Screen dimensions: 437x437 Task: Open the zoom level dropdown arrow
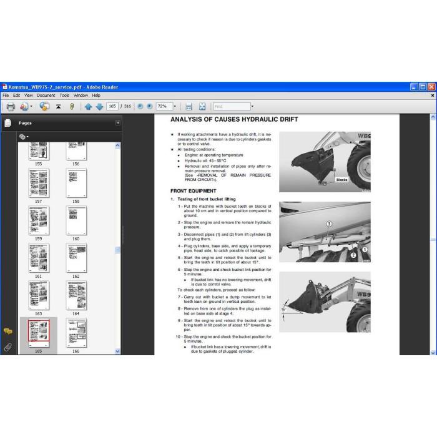tap(175, 107)
